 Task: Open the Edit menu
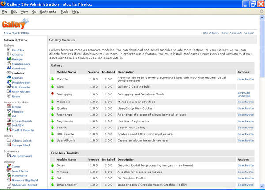tap(14, 11)
